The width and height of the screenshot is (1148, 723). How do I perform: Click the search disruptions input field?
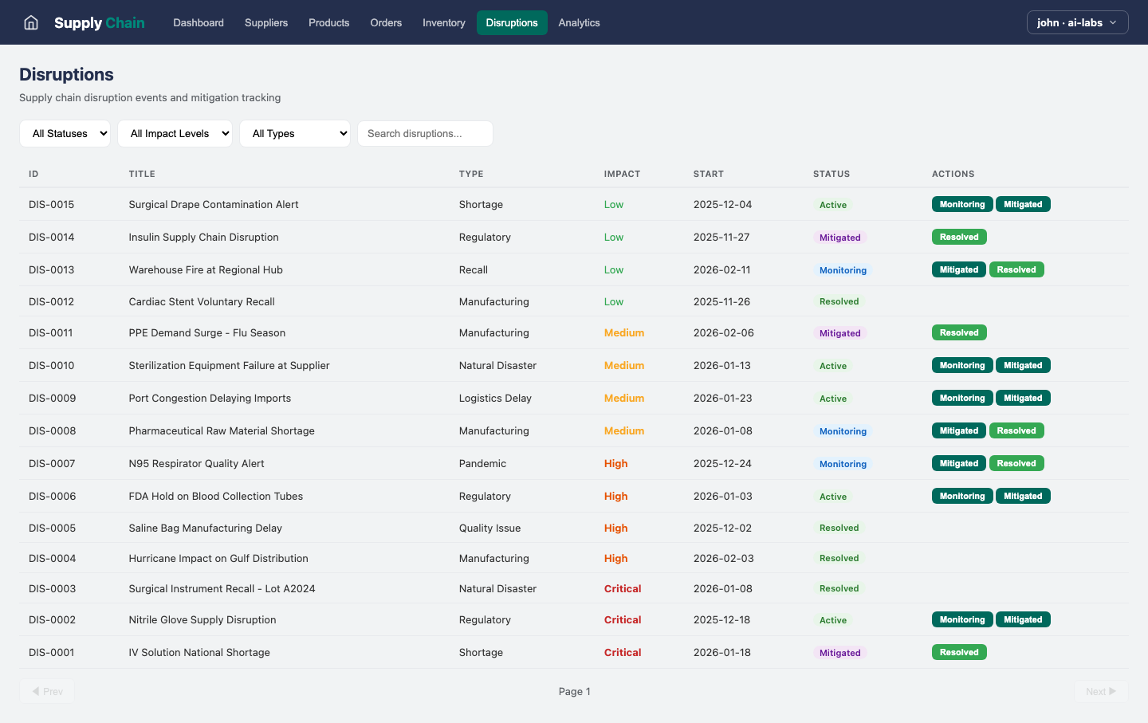pyautogui.click(x=425, y=133)
